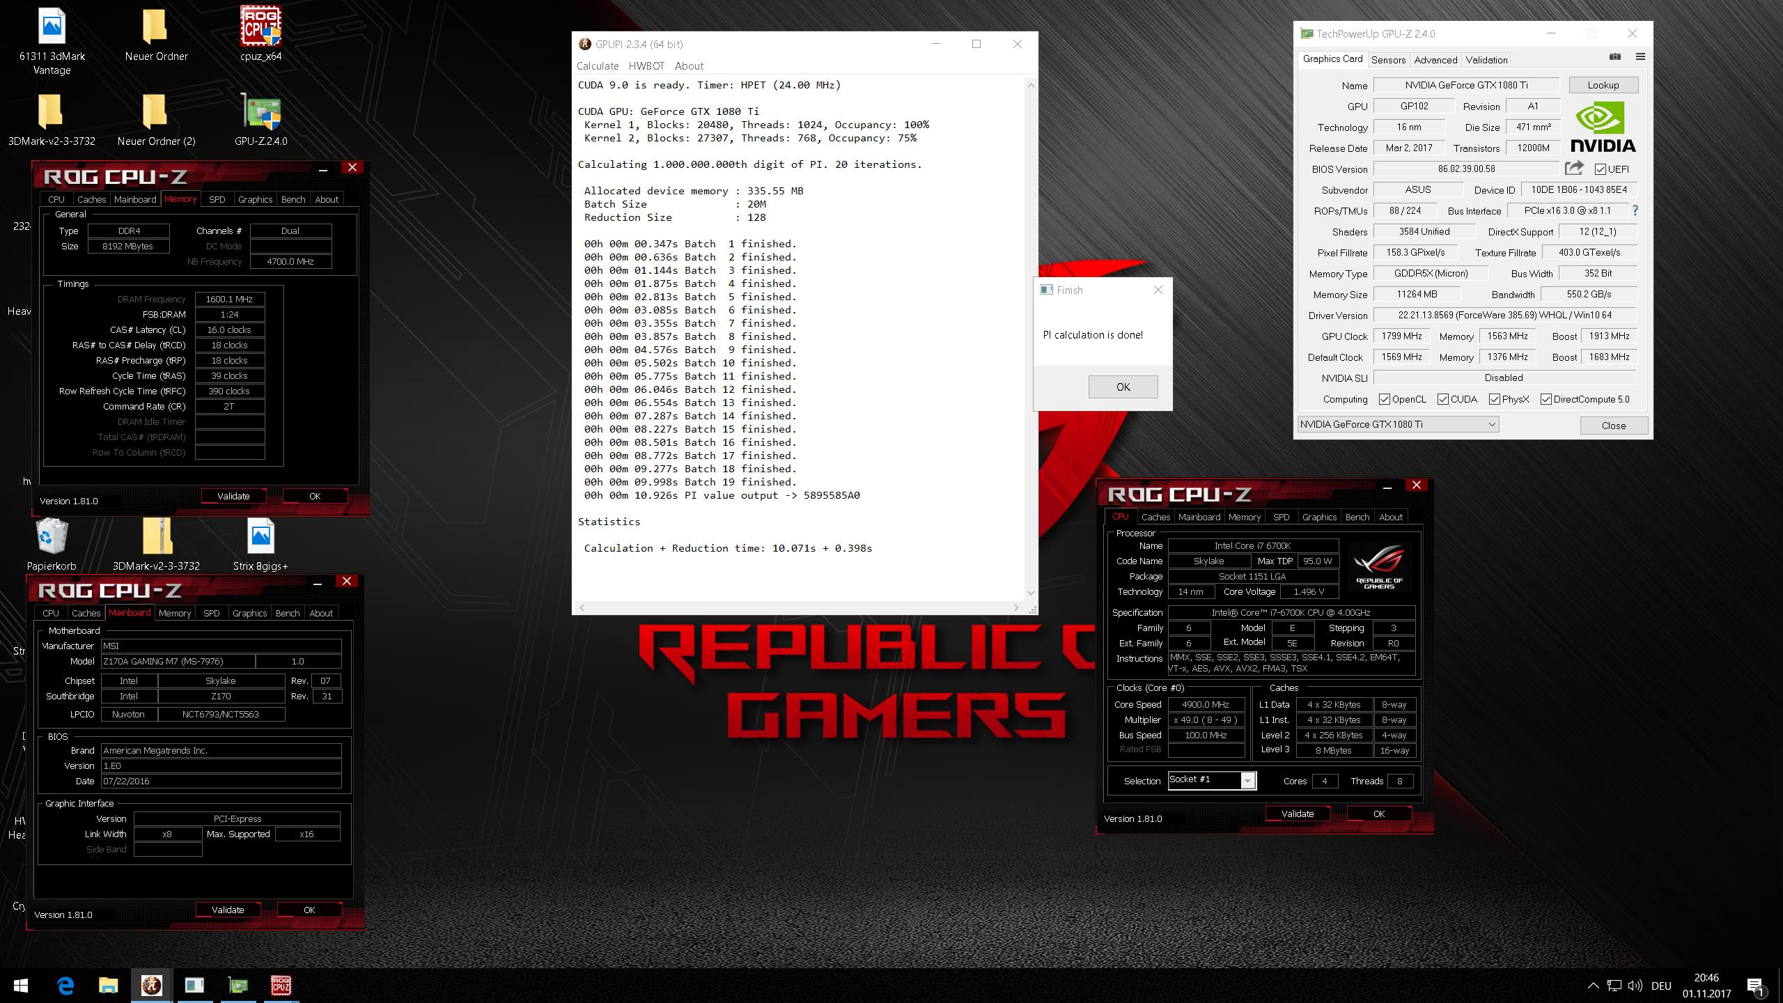Click the BIOS Version 86.02.39.00.58 field
Screen dimensions: 1783x1003
coord(1466,169)
